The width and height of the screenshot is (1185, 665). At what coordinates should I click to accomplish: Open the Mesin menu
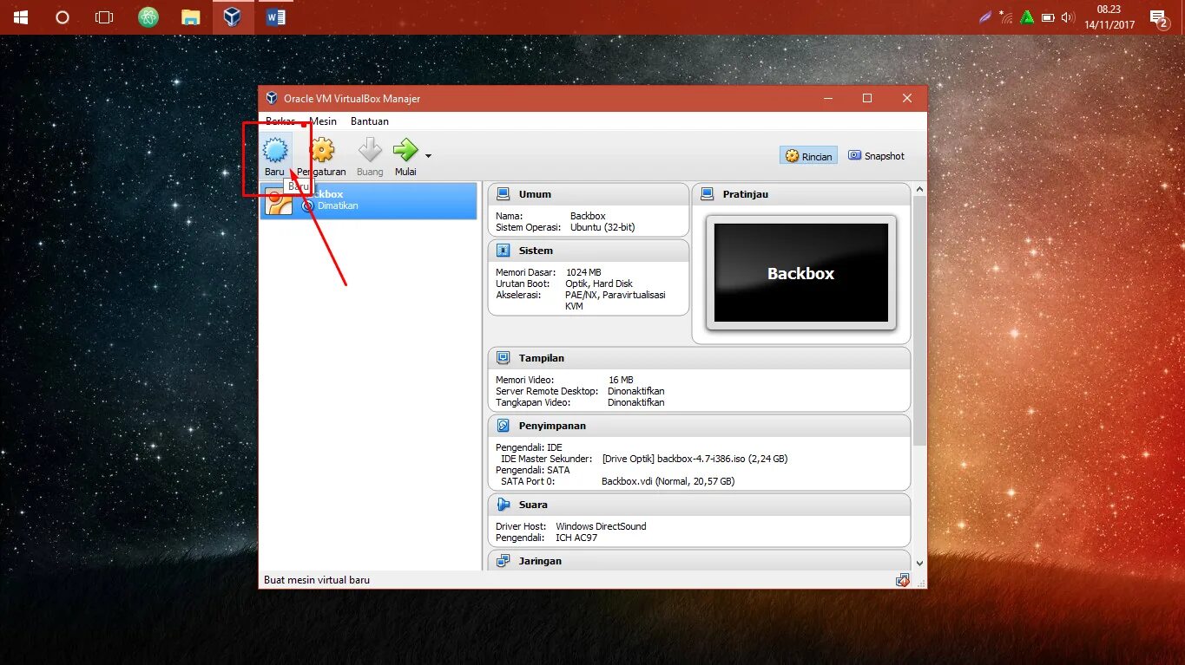pyautogui.click(x=323, y=121)
